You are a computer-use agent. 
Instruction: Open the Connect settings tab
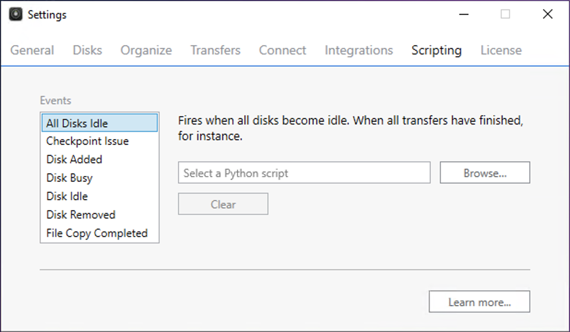(282, 50)
